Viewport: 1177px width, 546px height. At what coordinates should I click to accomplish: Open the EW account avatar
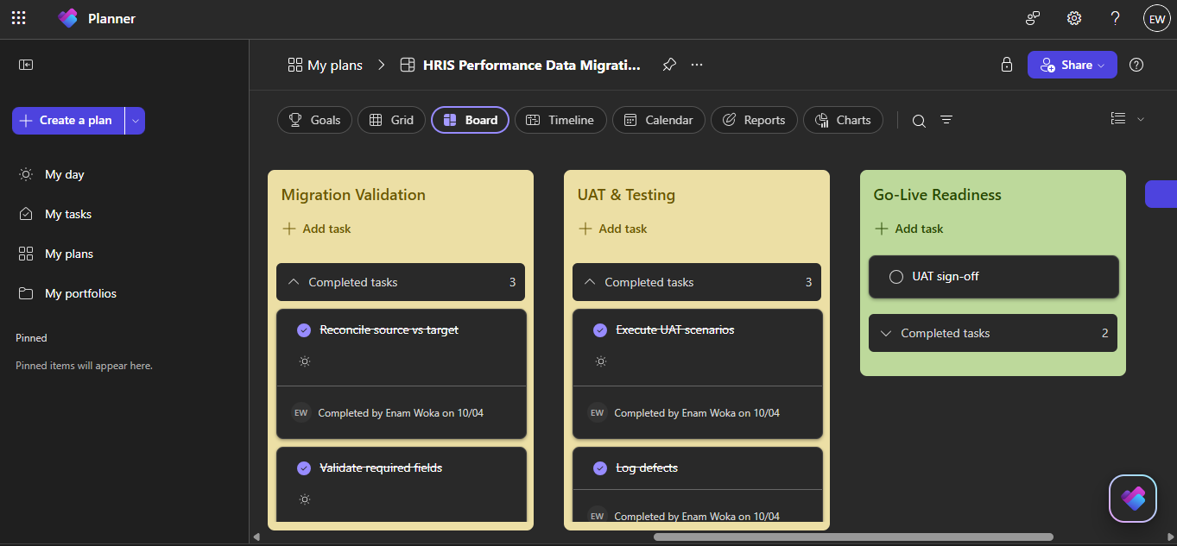(x=1156, y=18)
